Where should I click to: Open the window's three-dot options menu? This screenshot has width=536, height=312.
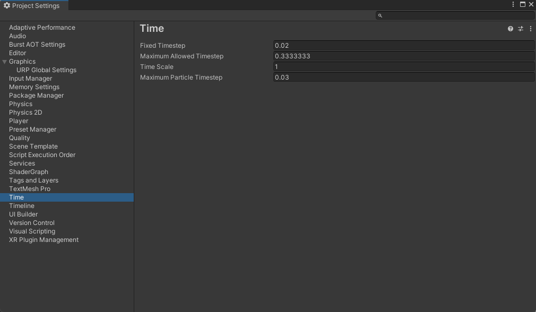513,4
